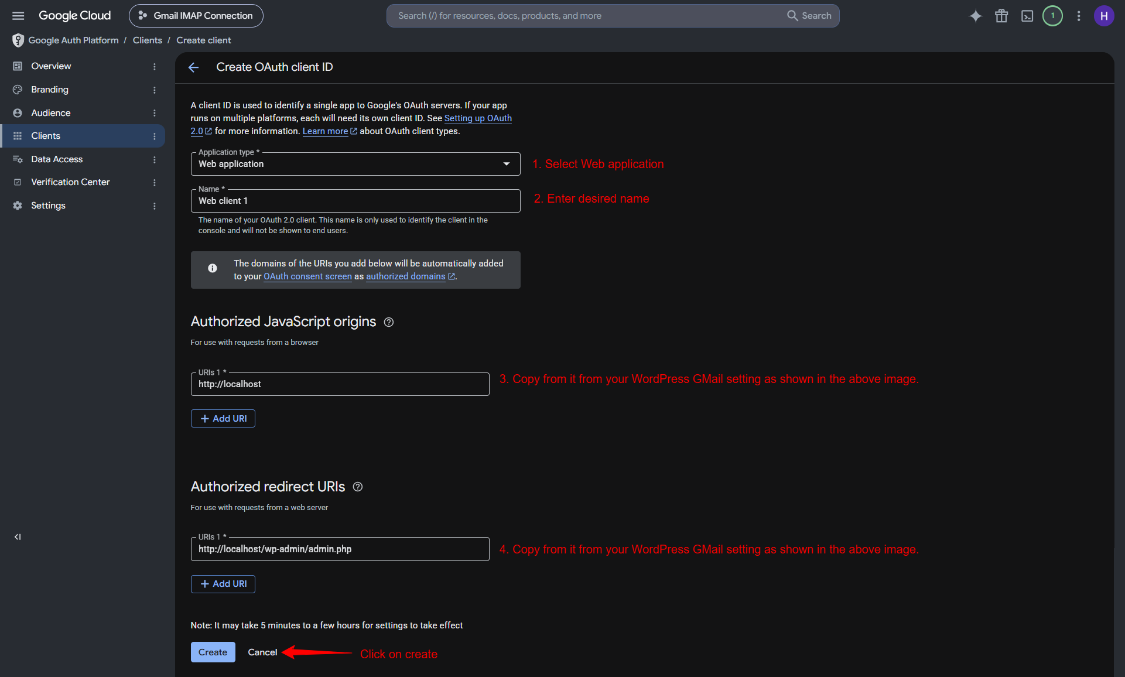Open help for Authorized JavaScript origins
Image resolution: width=1125 pixels, height=677 pixels.
[x=389, y=322]
